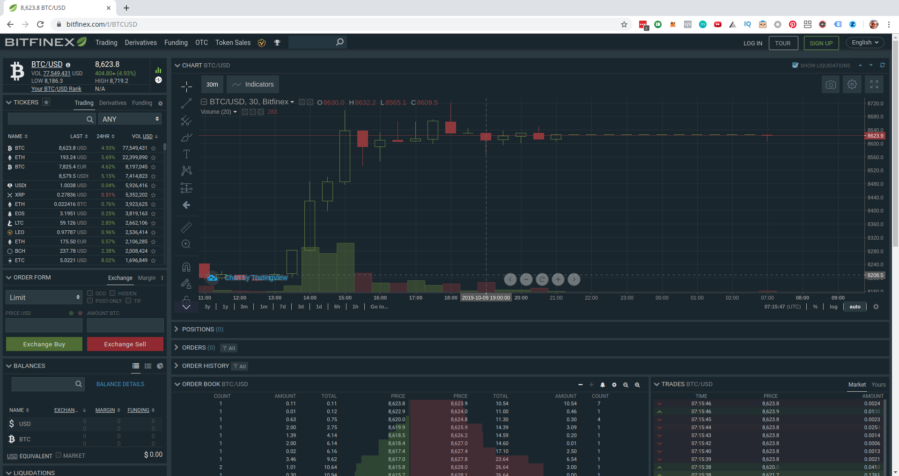Open chart properties gear button

point(852,84)
